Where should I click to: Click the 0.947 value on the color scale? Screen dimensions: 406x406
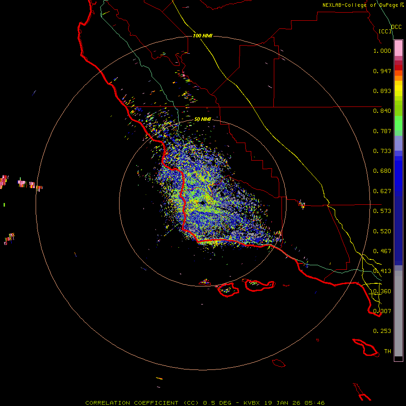[382, 71]
